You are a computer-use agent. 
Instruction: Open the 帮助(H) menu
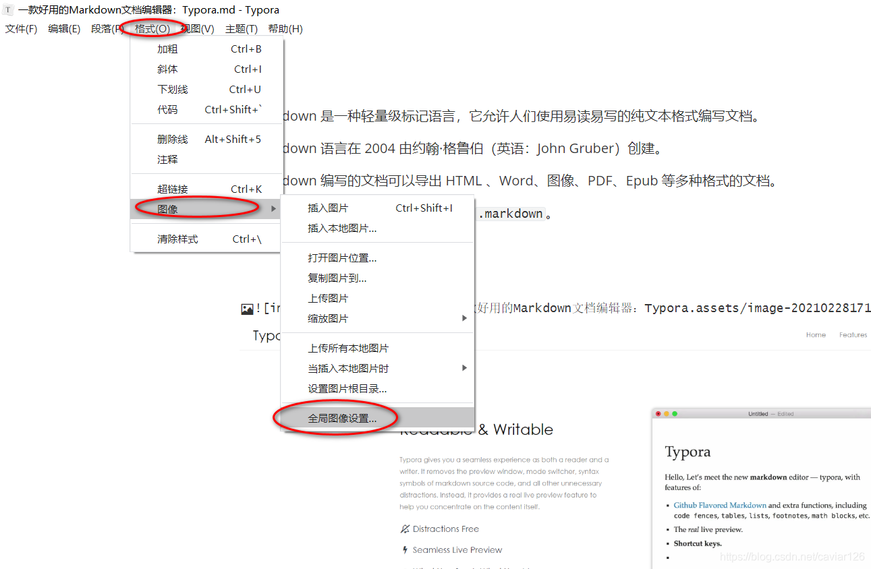pyautogui.click(x=285, y=29)
